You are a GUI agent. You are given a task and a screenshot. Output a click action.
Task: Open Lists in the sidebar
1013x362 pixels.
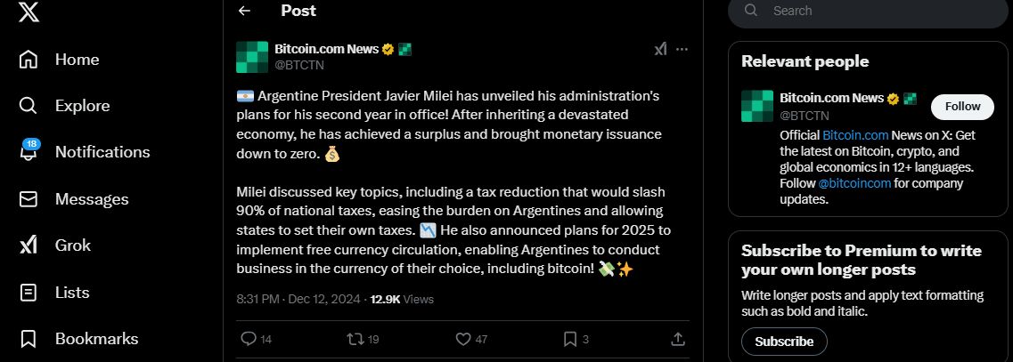[53, 293]
